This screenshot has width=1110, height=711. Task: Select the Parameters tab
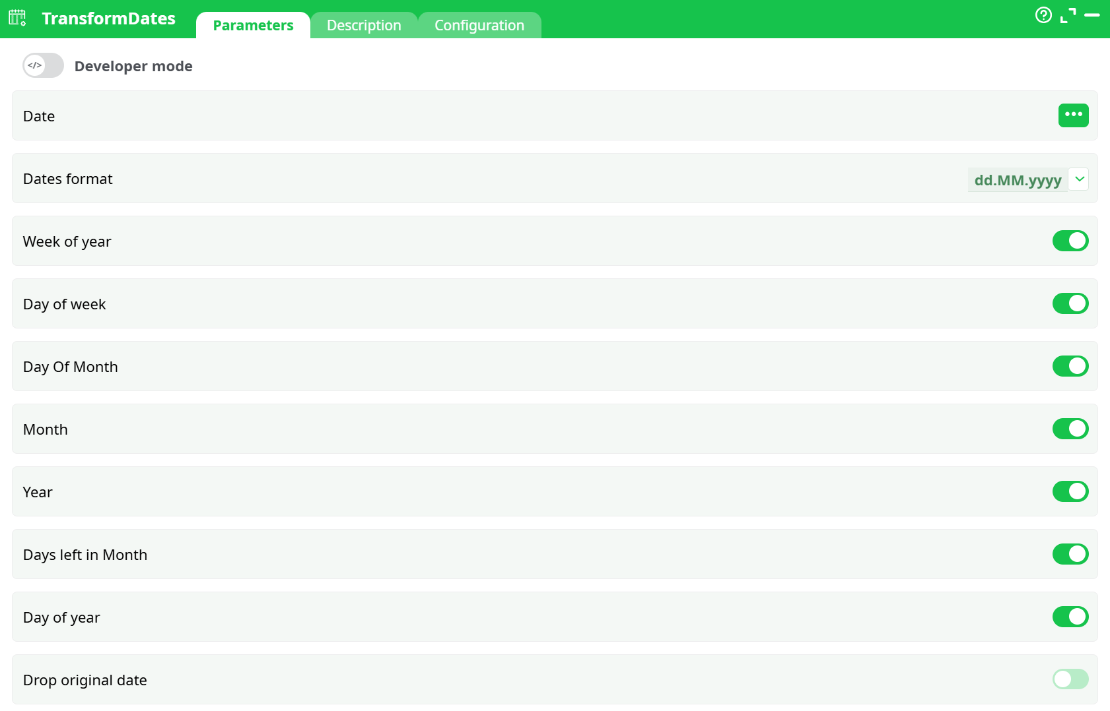253,25
